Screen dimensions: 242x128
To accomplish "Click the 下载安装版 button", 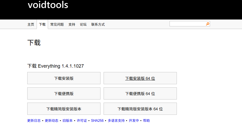I will tap(64, 78).
